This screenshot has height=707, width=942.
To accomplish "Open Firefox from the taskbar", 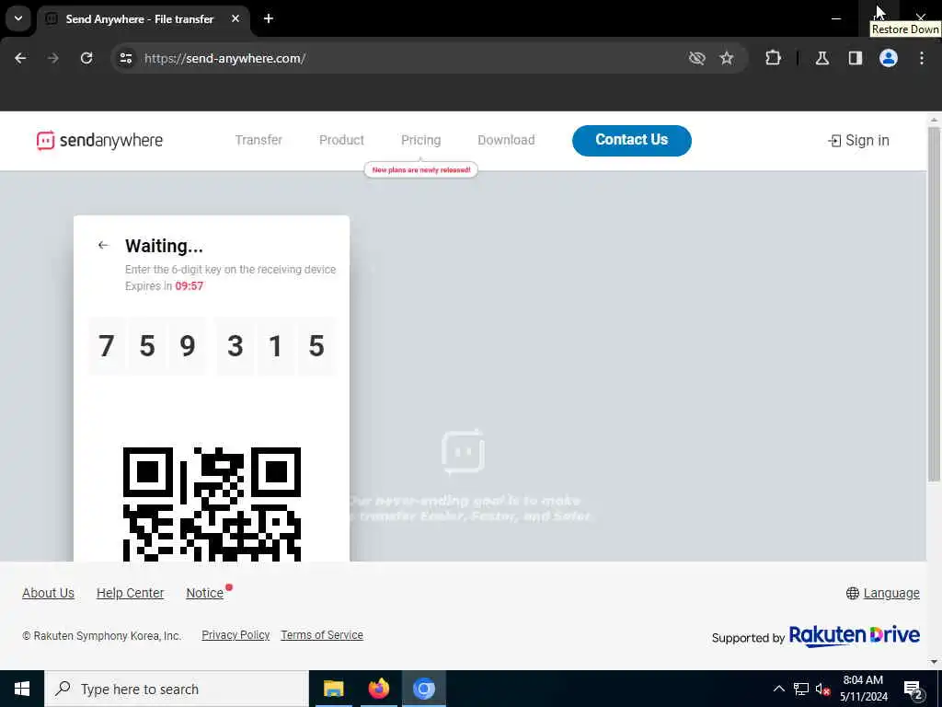I will click(x=378, y=689).
